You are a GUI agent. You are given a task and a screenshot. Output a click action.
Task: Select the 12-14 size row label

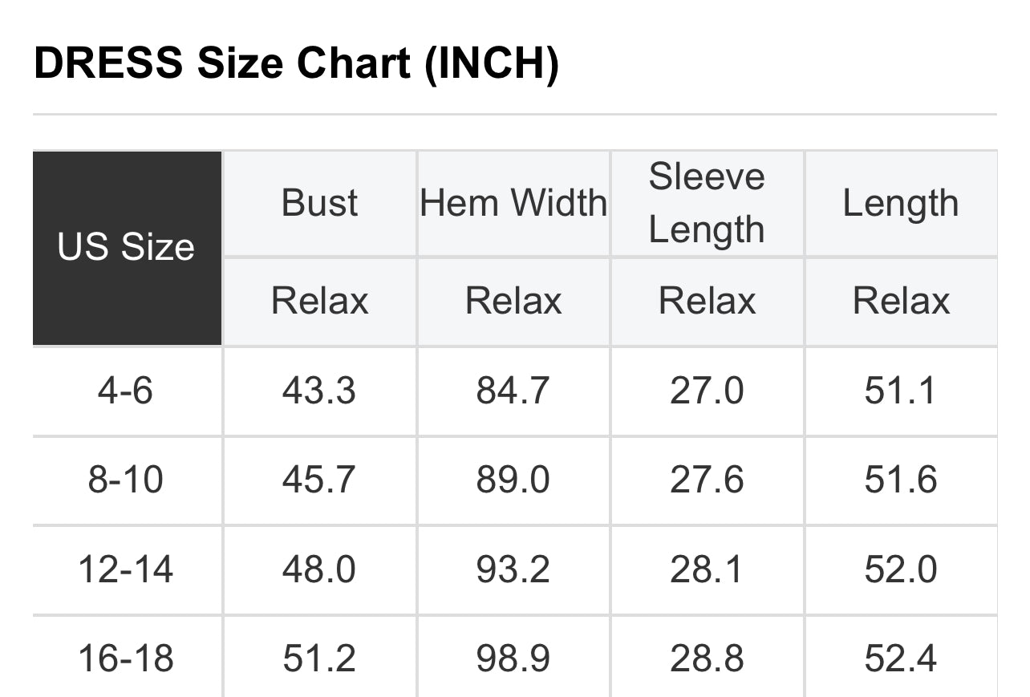pyautogui.click(x=126, y=569)
